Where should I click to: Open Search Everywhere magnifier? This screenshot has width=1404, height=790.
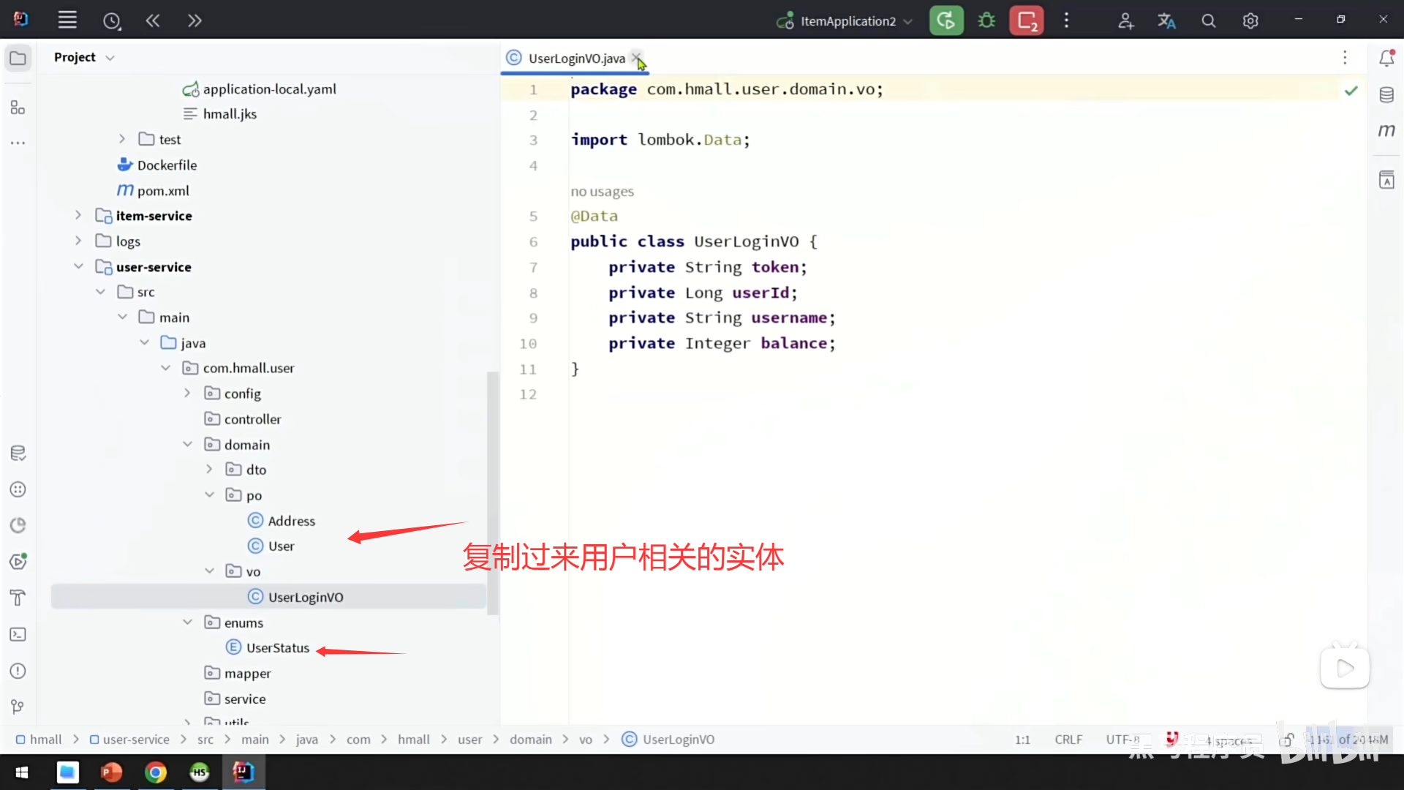(1209, 20)
